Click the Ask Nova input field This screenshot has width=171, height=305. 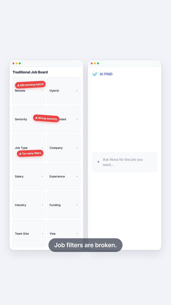click(x=125, y=162)
